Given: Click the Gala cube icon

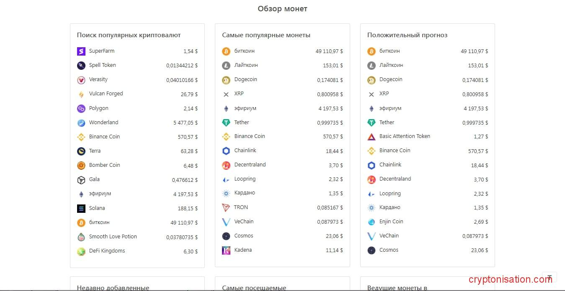Looking at the screenshot, I should pos(81,180).
